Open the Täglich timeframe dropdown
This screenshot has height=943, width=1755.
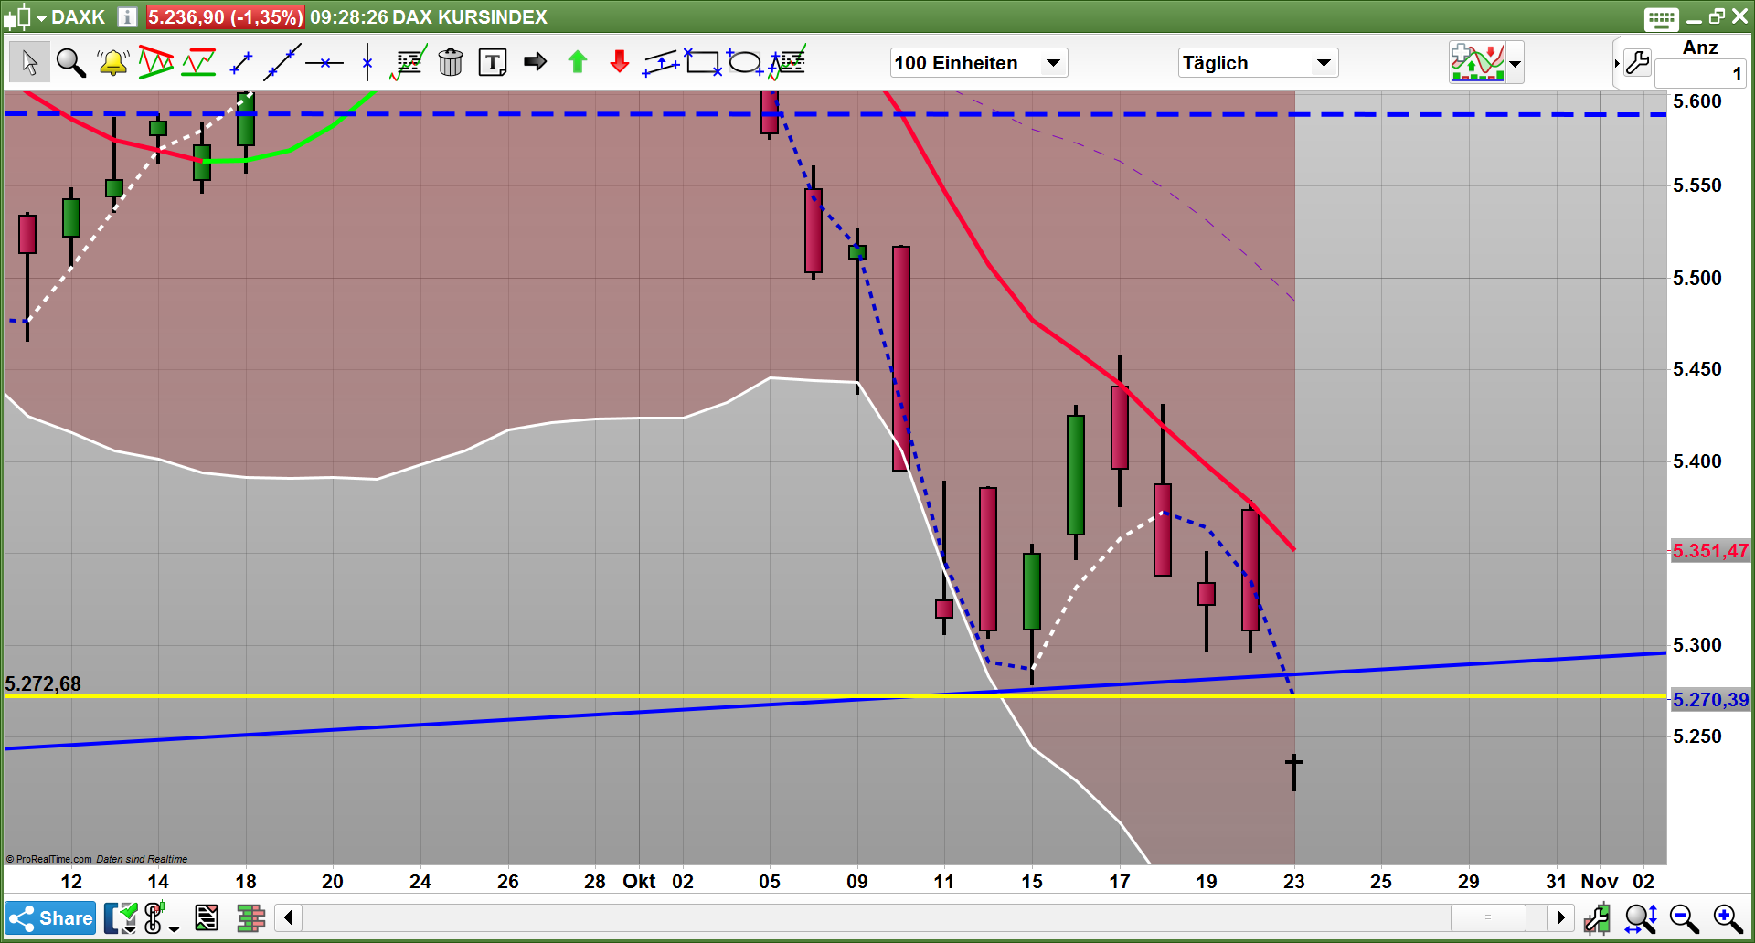[1258, 63]
